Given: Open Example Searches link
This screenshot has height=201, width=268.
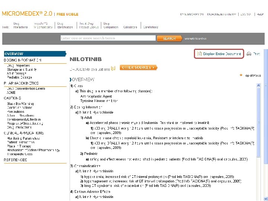Looking at the screenshot, I should pos(195,38).
